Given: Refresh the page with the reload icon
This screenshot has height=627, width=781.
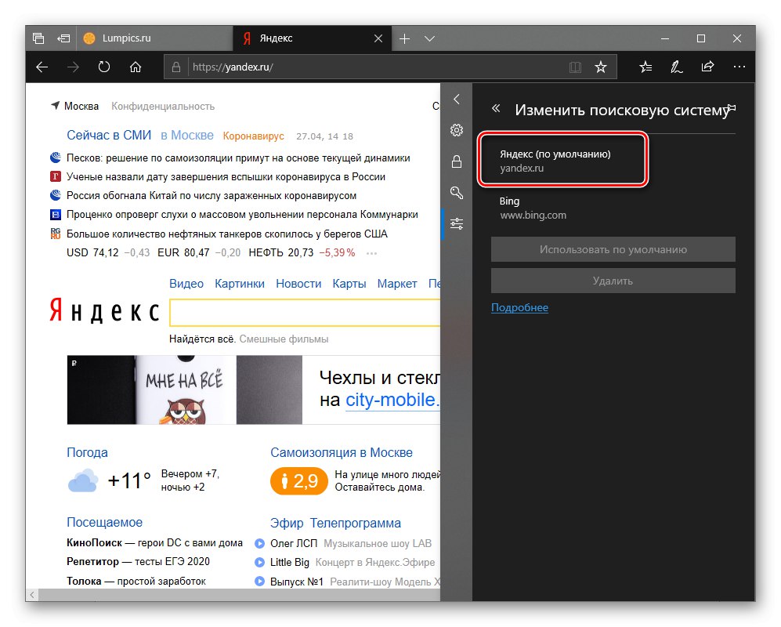Looking at the screenshot, I should pyautogui.click(x=104, y=67).
